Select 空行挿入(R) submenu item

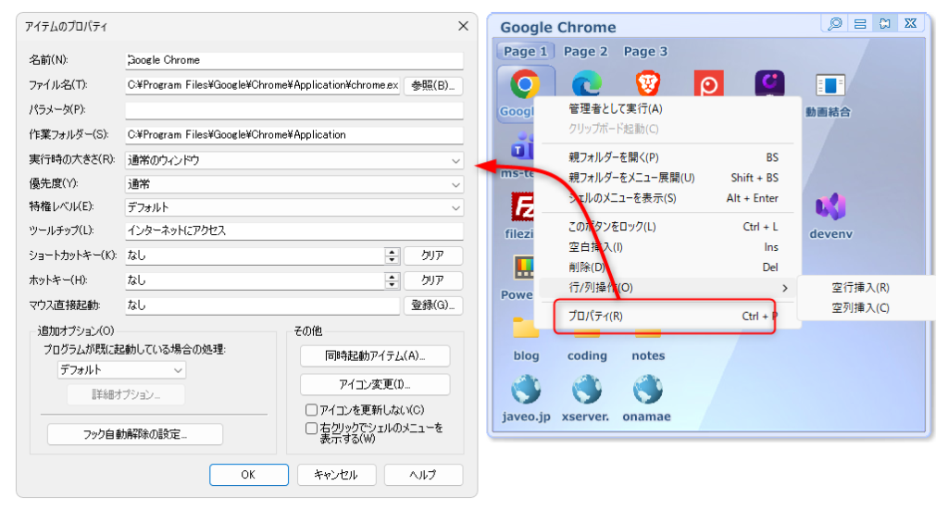coord(860,288)
